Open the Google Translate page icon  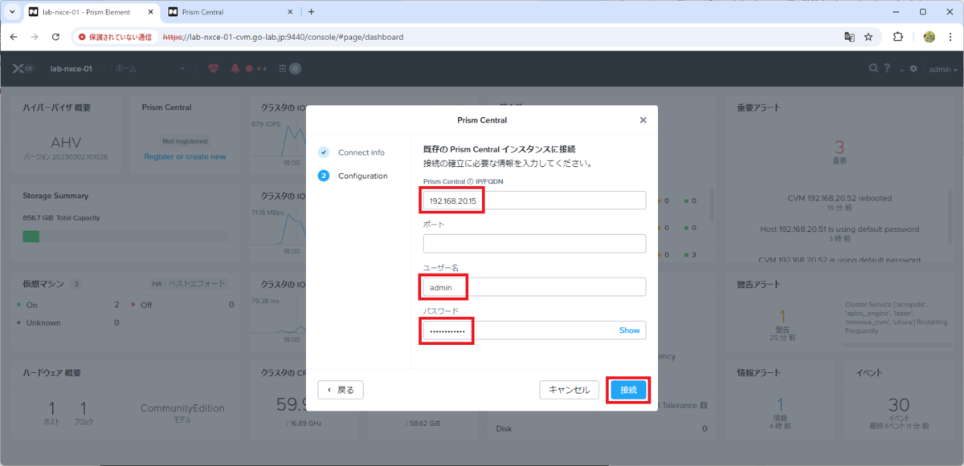click(x=849, y=37)
